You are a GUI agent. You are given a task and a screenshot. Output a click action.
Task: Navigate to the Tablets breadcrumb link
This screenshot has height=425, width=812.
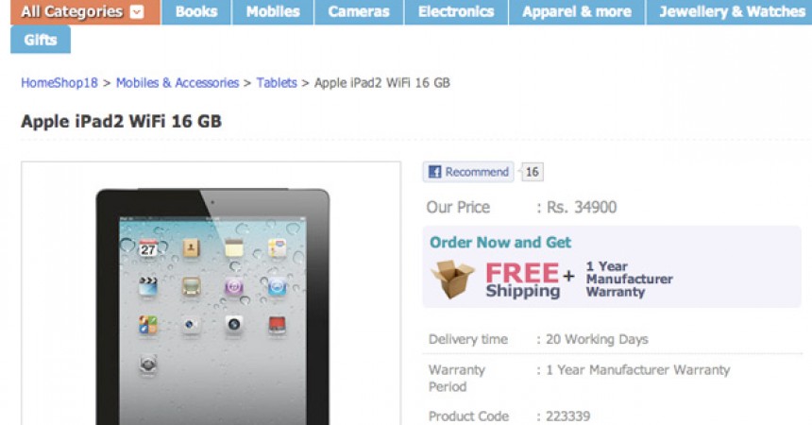click(277, 83)
